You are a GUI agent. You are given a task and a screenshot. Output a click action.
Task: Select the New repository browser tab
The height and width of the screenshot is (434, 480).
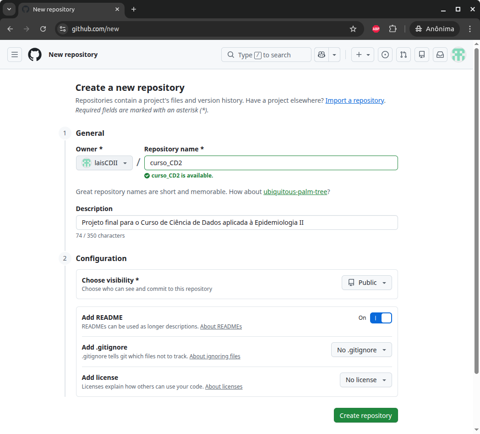point(69,9)
